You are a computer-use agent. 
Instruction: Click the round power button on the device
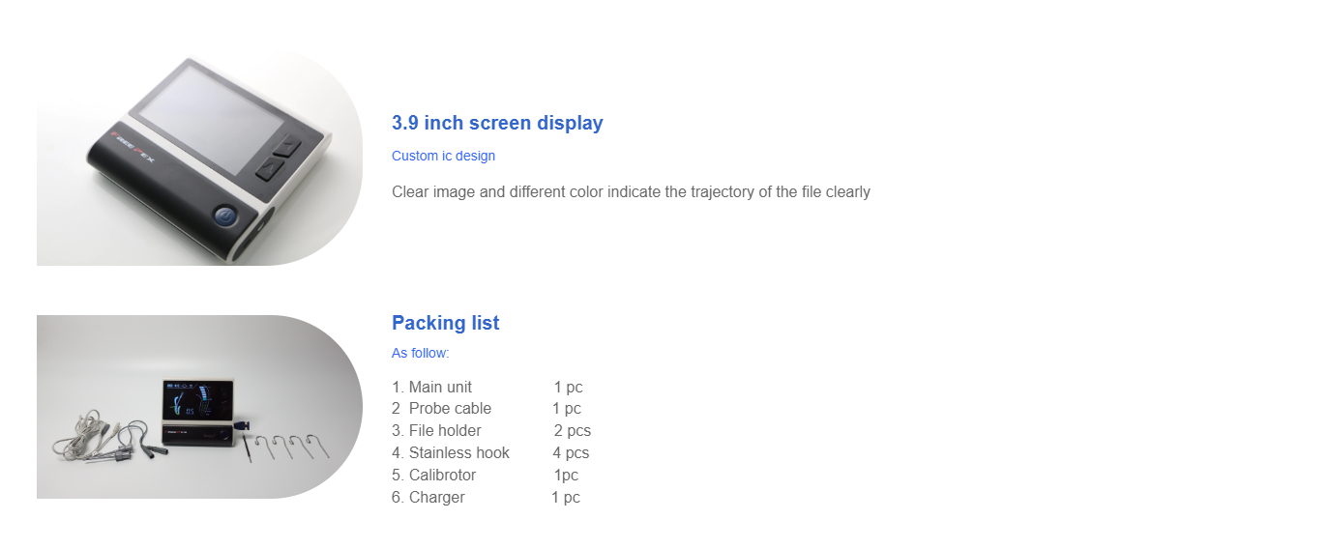(x=227, y=215)
